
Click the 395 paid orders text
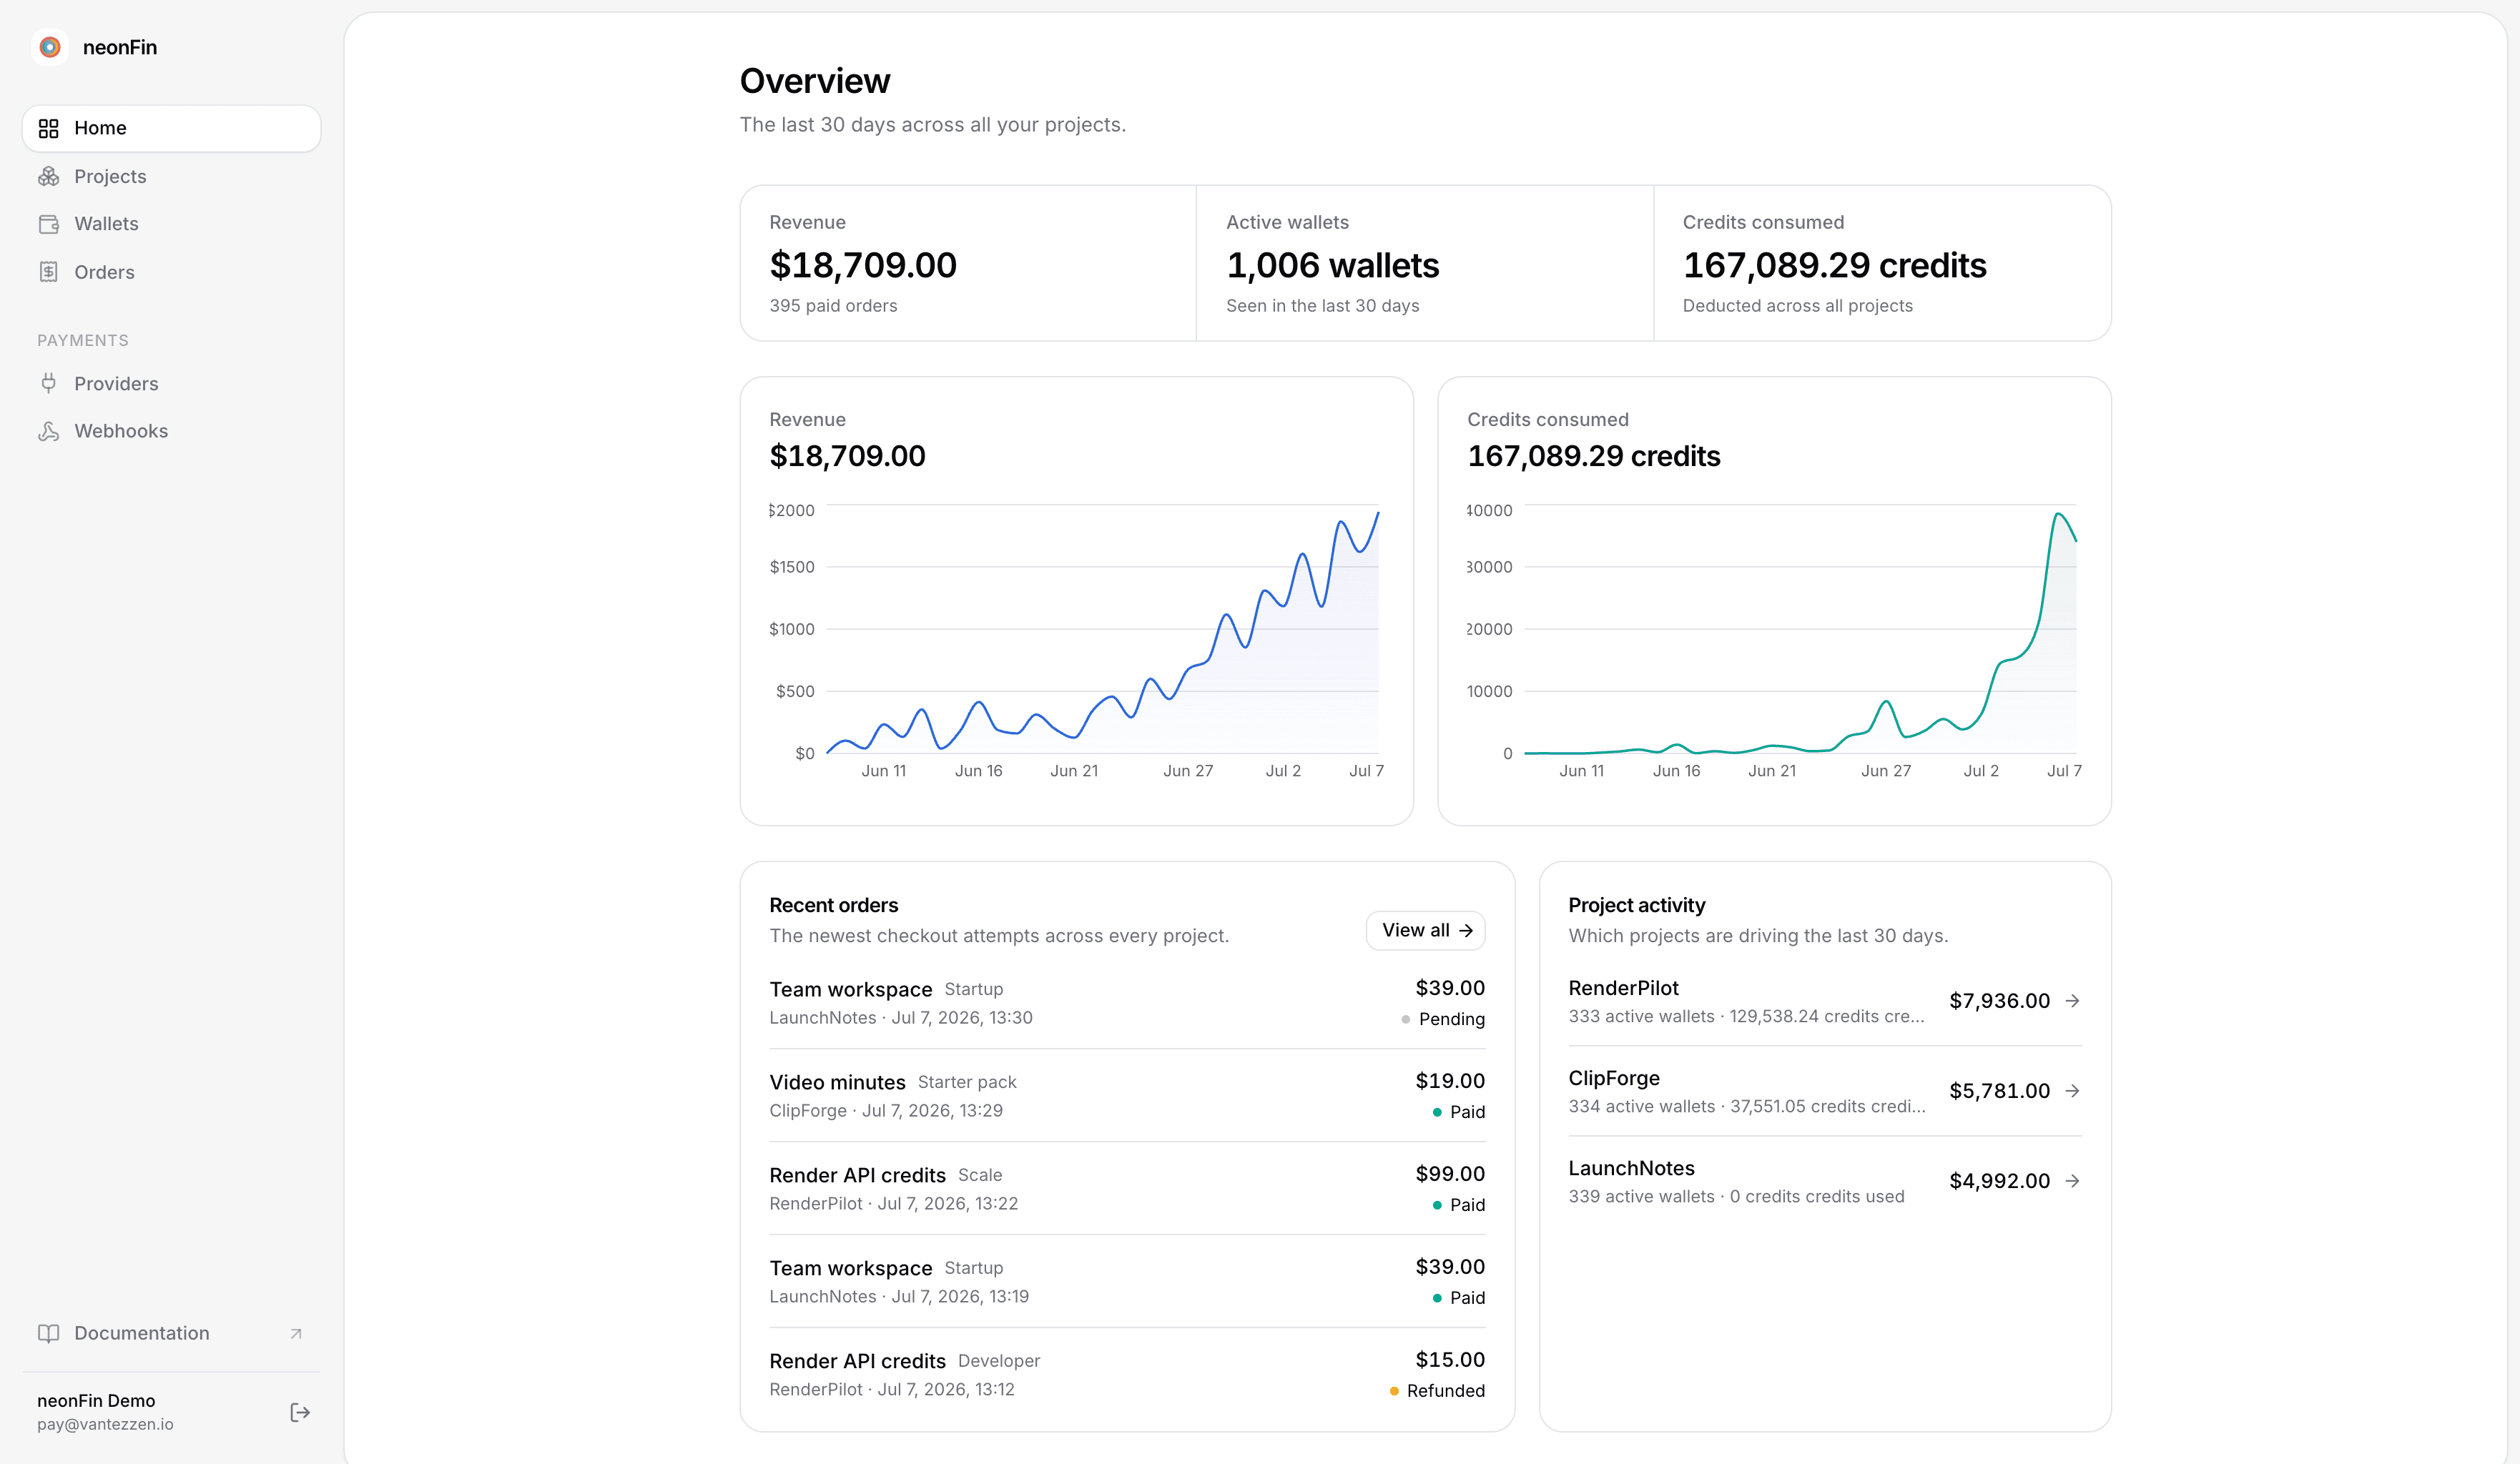833,306
